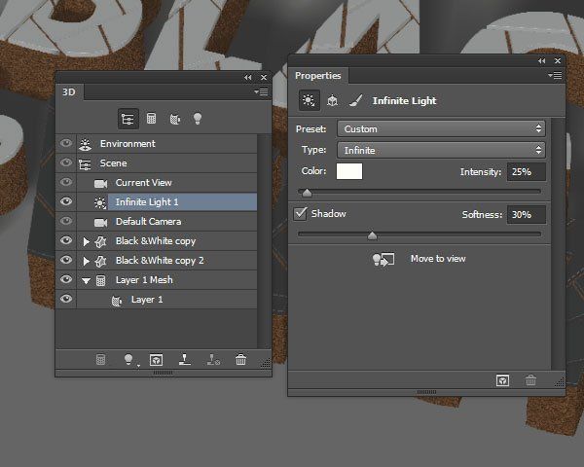584x467 pixels.
Task: Click the render icon in Properties footer
Action: pos(503,380)
